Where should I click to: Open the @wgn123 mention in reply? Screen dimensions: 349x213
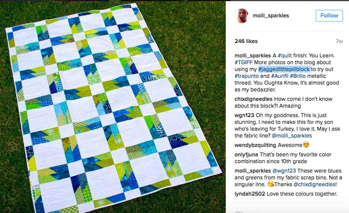point(284,171)
